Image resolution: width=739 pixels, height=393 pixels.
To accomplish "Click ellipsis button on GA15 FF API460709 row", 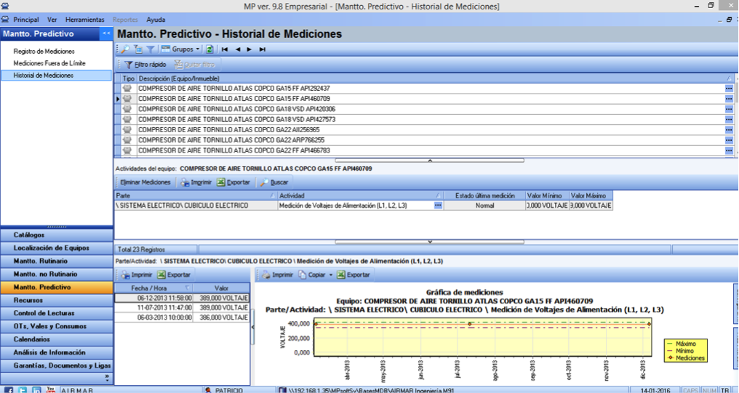I will pyautogui.click(x=729, y=99).
